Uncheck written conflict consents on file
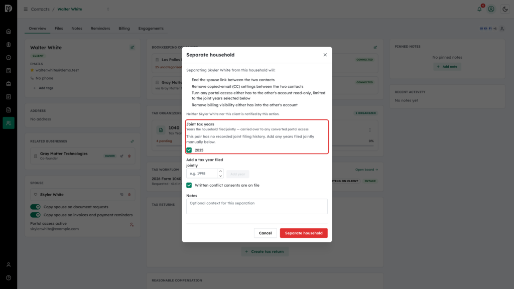 tap(189, 185)
